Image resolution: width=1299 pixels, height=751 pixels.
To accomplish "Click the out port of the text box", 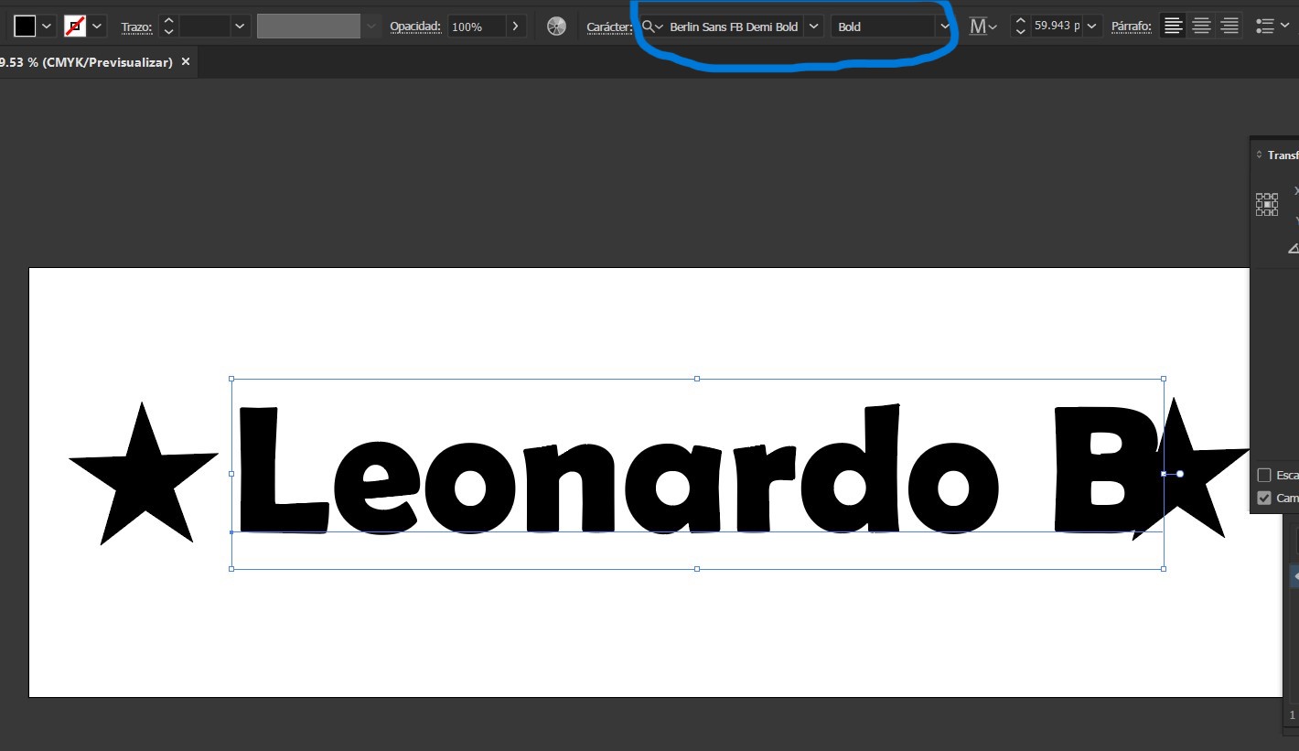I will (1180, 474).
